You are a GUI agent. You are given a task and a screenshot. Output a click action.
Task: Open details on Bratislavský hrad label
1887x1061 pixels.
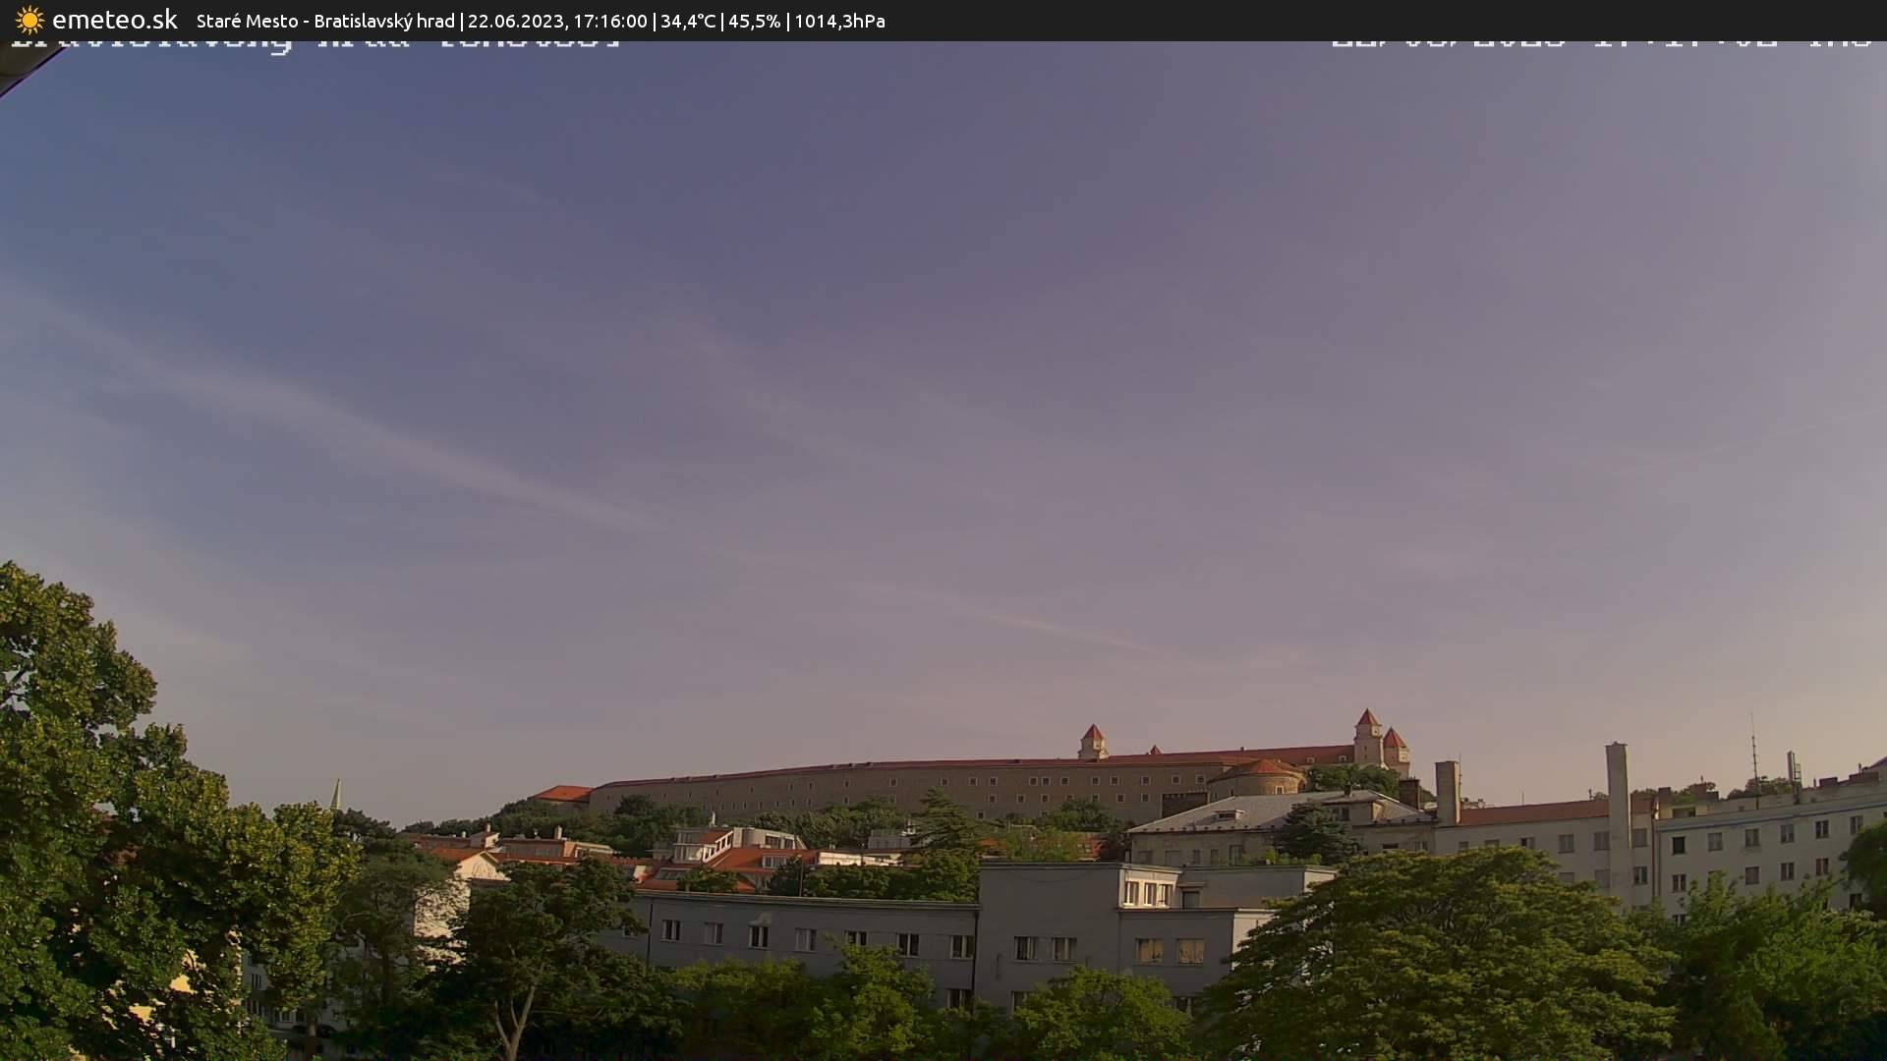(x=382, y=20)
